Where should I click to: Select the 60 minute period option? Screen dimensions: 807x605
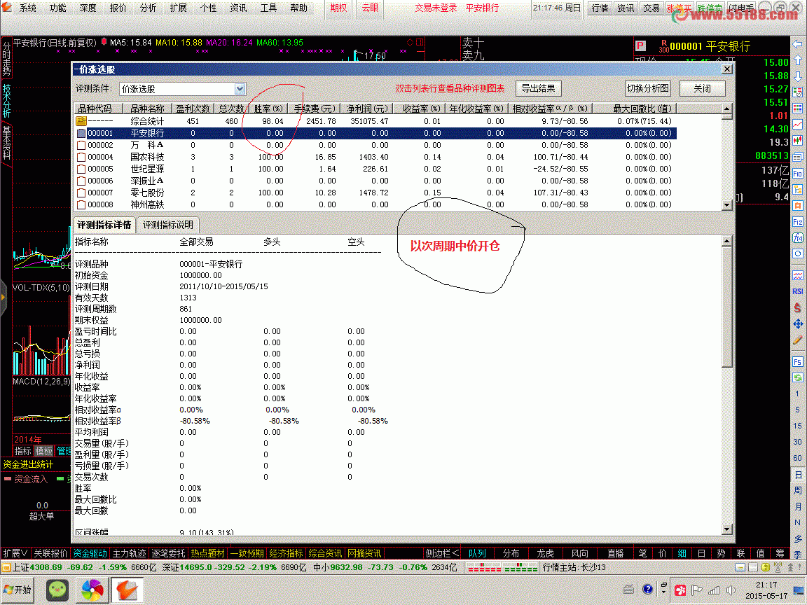pos(798,458)
